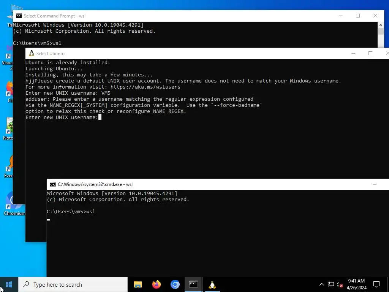Close the Select Command Prompt window

pyautogui.click(x=375, y=16)
